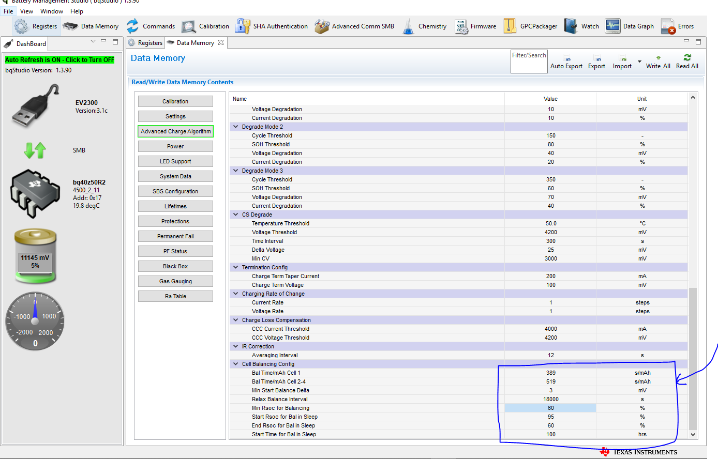Viewport: 718px width, 459px height.
Task: Select the Permanent Fail button
Action: (175, 237)
